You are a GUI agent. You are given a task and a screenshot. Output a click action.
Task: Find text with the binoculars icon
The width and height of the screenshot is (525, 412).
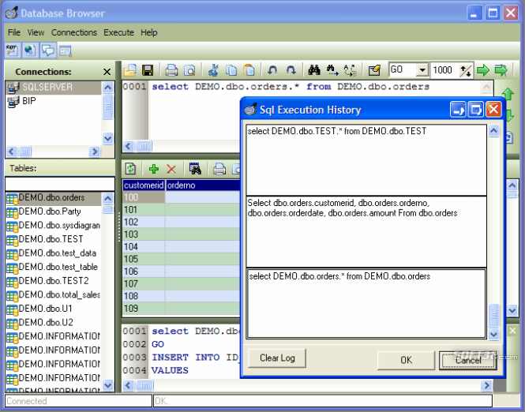point(314,70)
